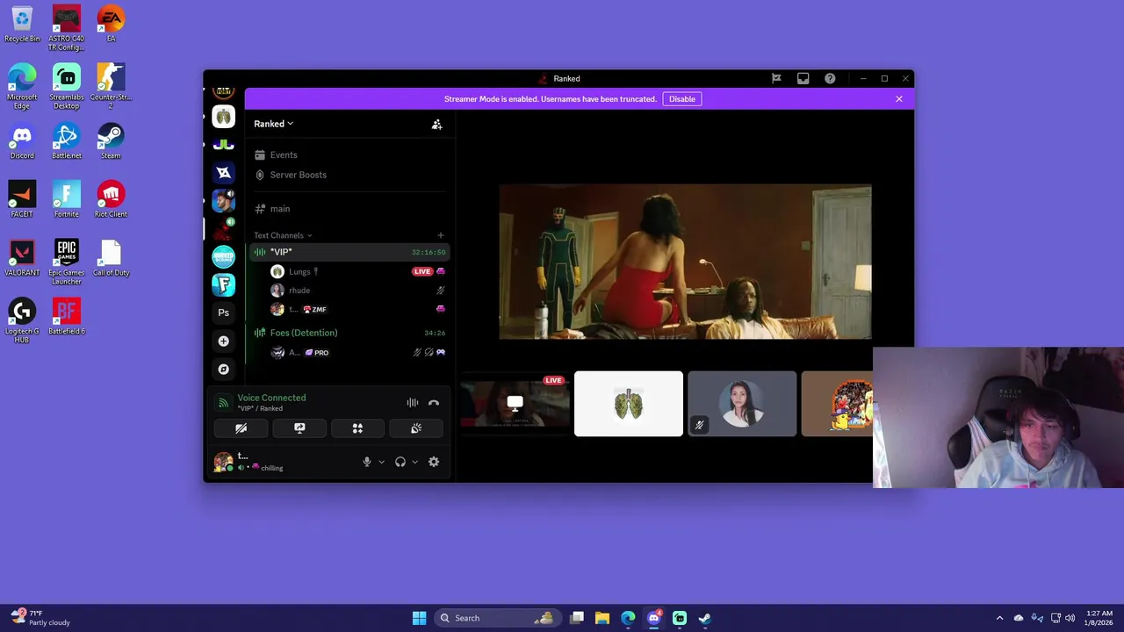Open the Streamlabs Desktop shortcut

pos(67,87)
